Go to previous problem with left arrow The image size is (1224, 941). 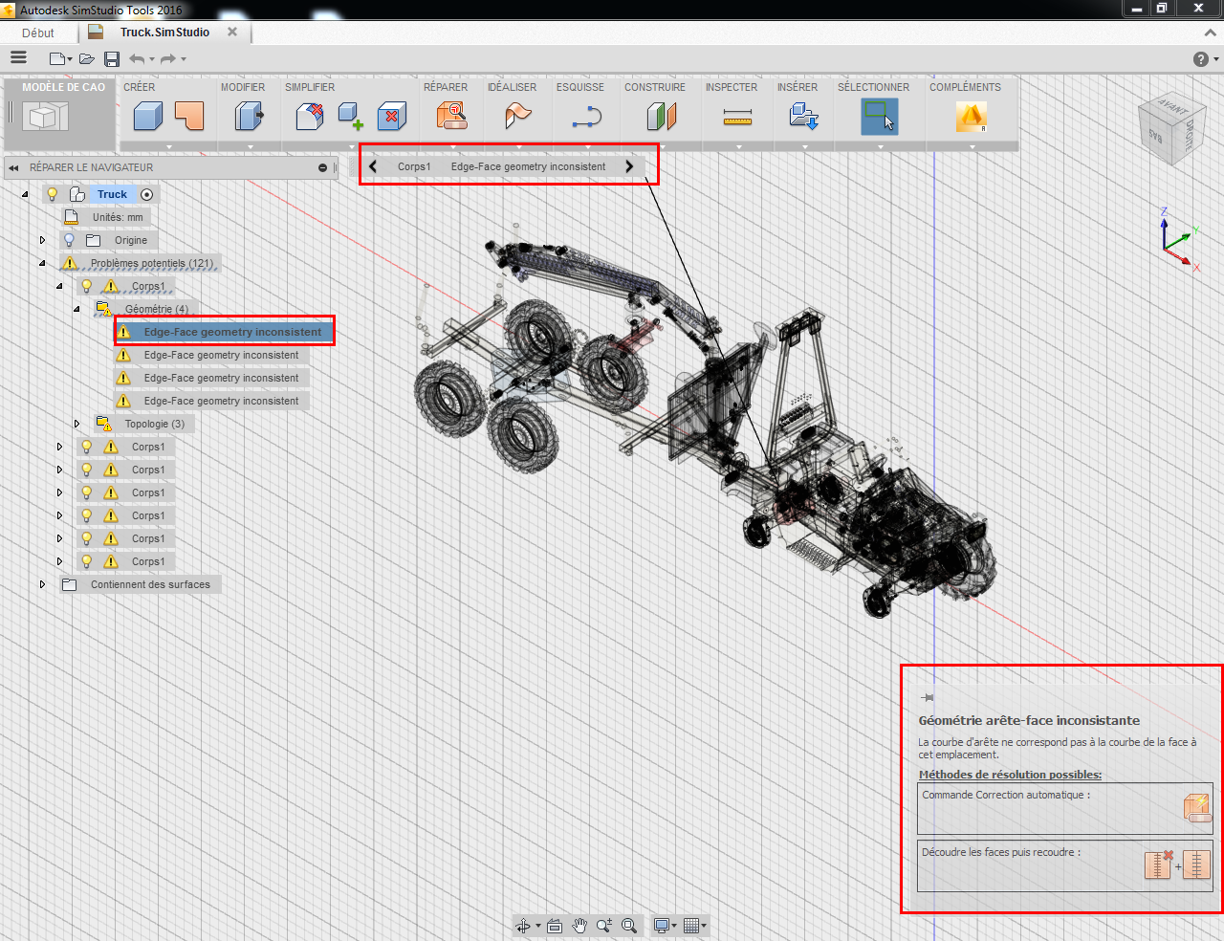tap(374, 166)
